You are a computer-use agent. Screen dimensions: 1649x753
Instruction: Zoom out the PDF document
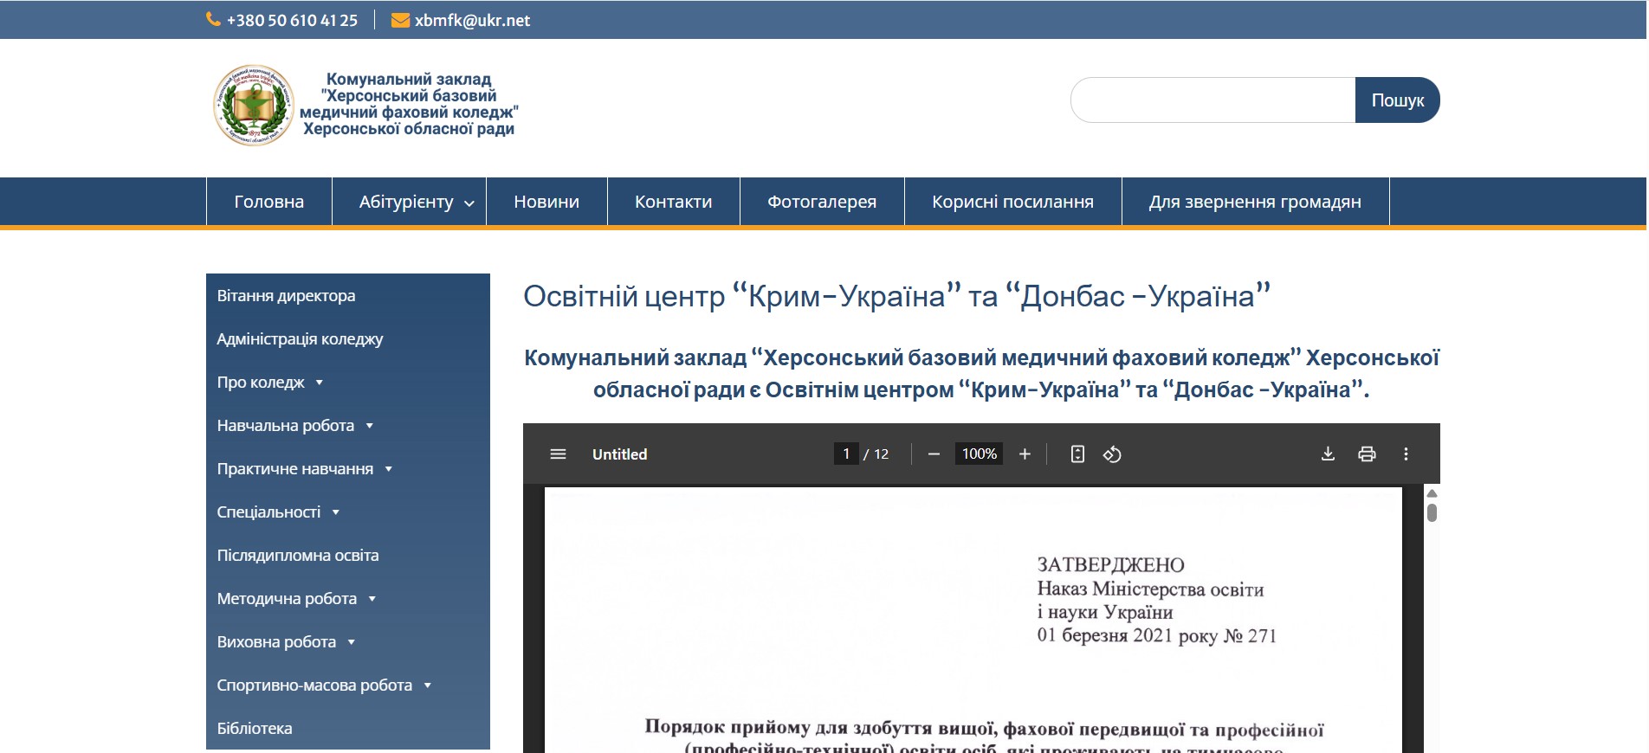click(x=934, y=454)
